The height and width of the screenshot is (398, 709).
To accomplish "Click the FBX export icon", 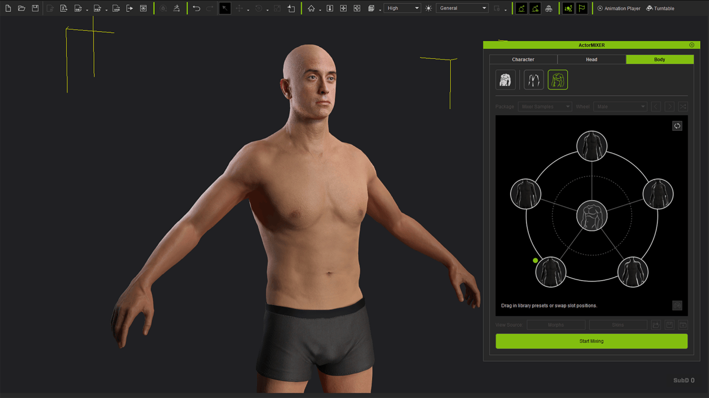I will 97,8.
